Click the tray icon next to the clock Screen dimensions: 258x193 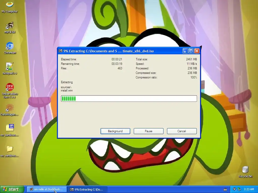[239, 189]
